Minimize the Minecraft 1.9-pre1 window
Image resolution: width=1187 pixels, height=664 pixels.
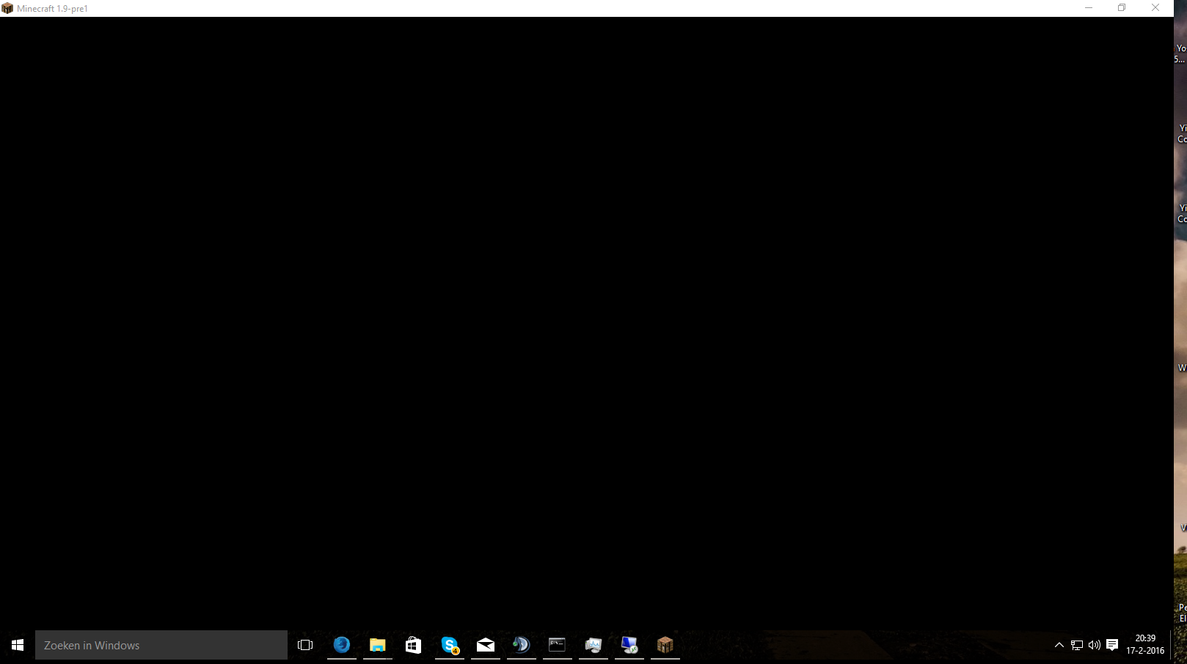(x=1089, y=8)
